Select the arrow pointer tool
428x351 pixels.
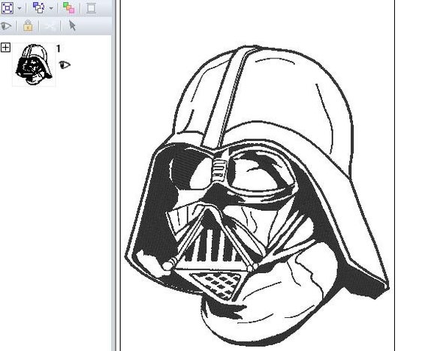72,26
